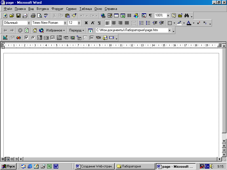Save the document with the floppy disk icon

[x=18, y=16]
